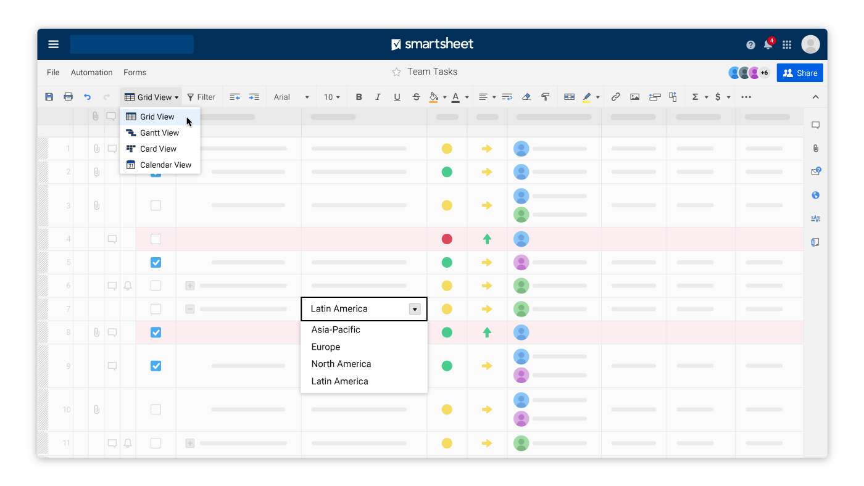Check the checkbox in row 7
This screenshot has width=864, height=486.
coord(156,309)
